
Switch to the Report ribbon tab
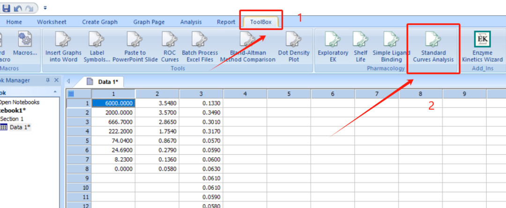click(x=226, y=22)
